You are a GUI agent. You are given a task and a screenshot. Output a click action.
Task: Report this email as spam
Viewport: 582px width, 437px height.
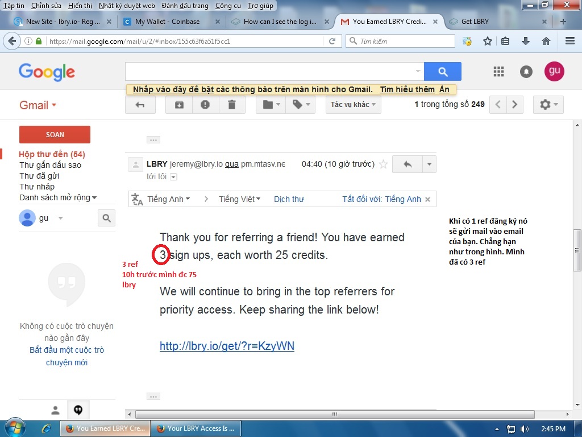(205, 105)
